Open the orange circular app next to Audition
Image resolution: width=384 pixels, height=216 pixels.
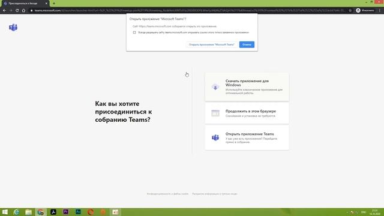[x=91, y=212]
